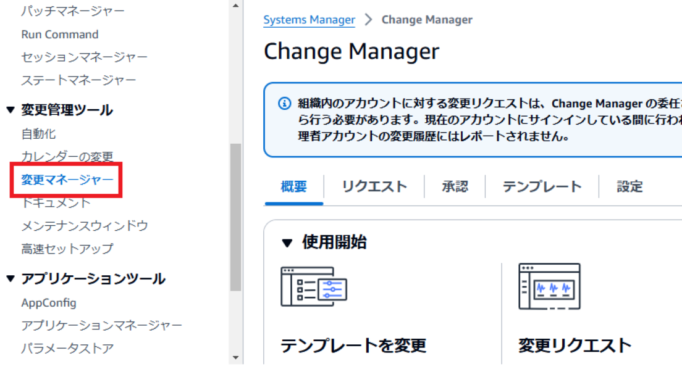Open 高速セットアップ in the sidebar
682x377 pixels.
(x=67, y=249)
